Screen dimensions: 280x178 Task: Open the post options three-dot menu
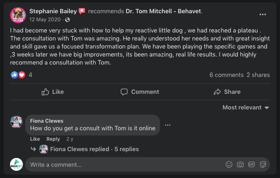pyautogui.click(x=263, y=15)
